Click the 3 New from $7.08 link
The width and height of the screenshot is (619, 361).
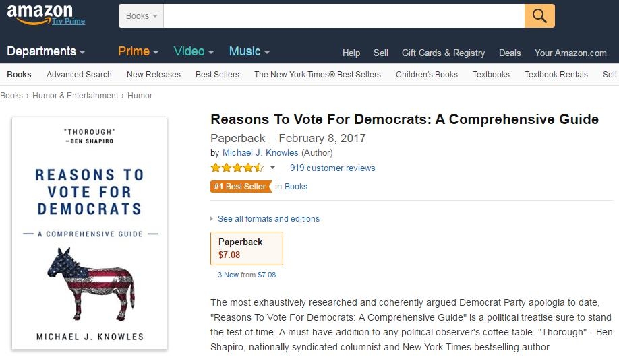(247, 275)
